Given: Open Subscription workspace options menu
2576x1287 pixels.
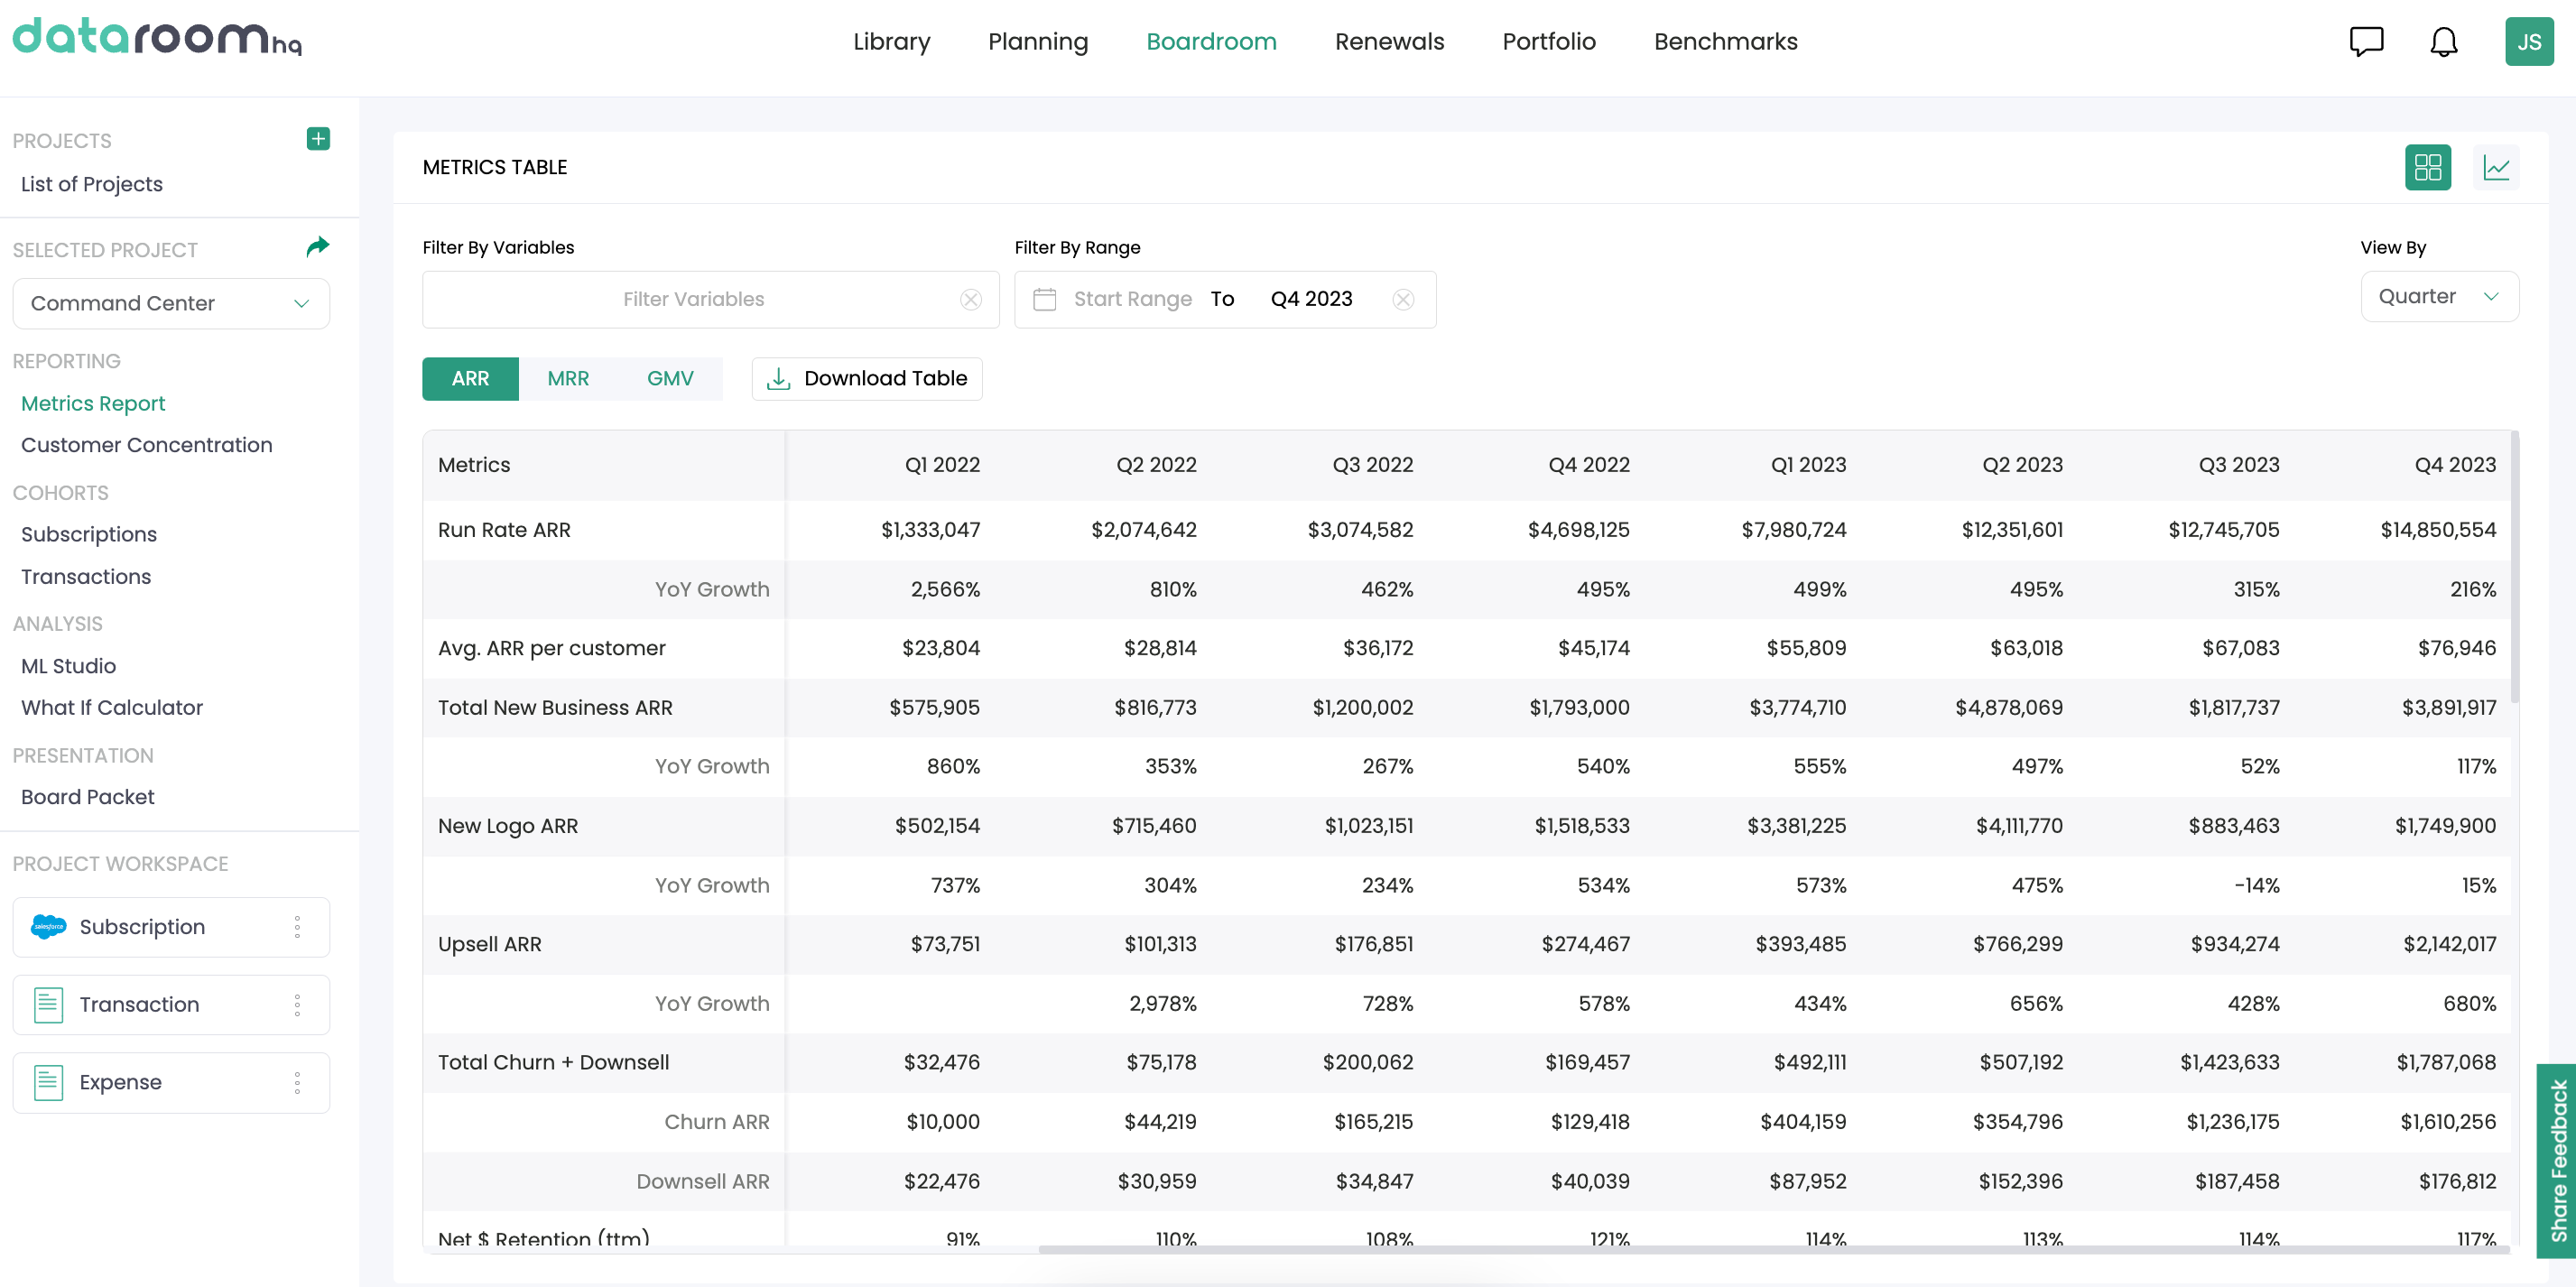Looking at the screenshot, I should (297, 927).
